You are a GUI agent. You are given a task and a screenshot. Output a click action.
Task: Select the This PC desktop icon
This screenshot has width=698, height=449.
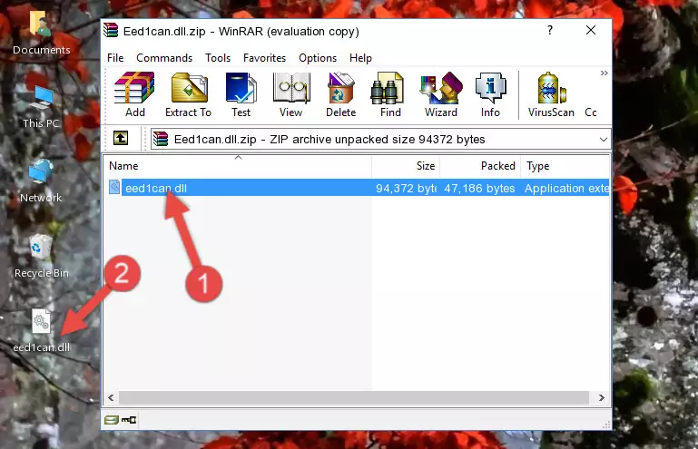(41, 107)
